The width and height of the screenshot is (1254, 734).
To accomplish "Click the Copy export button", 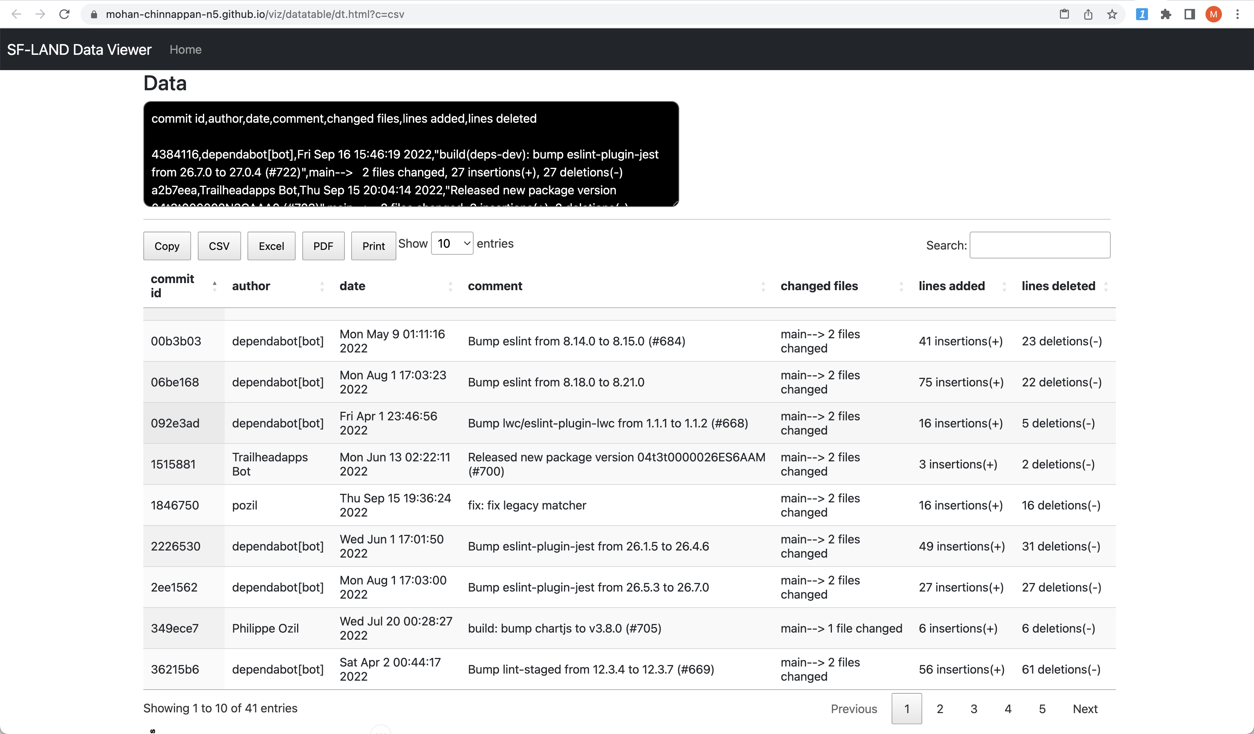I will pyautogui.click(x=167, y=246).
